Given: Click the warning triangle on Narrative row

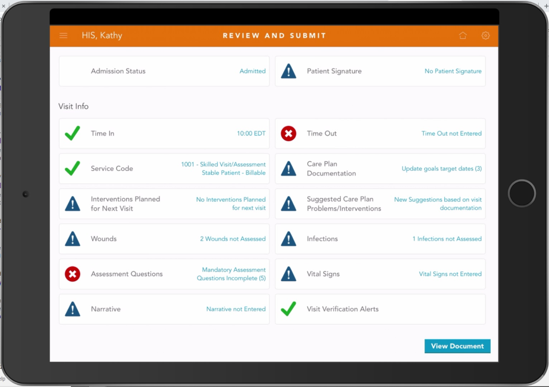Looking at the screenshot, I should point(72,309).
